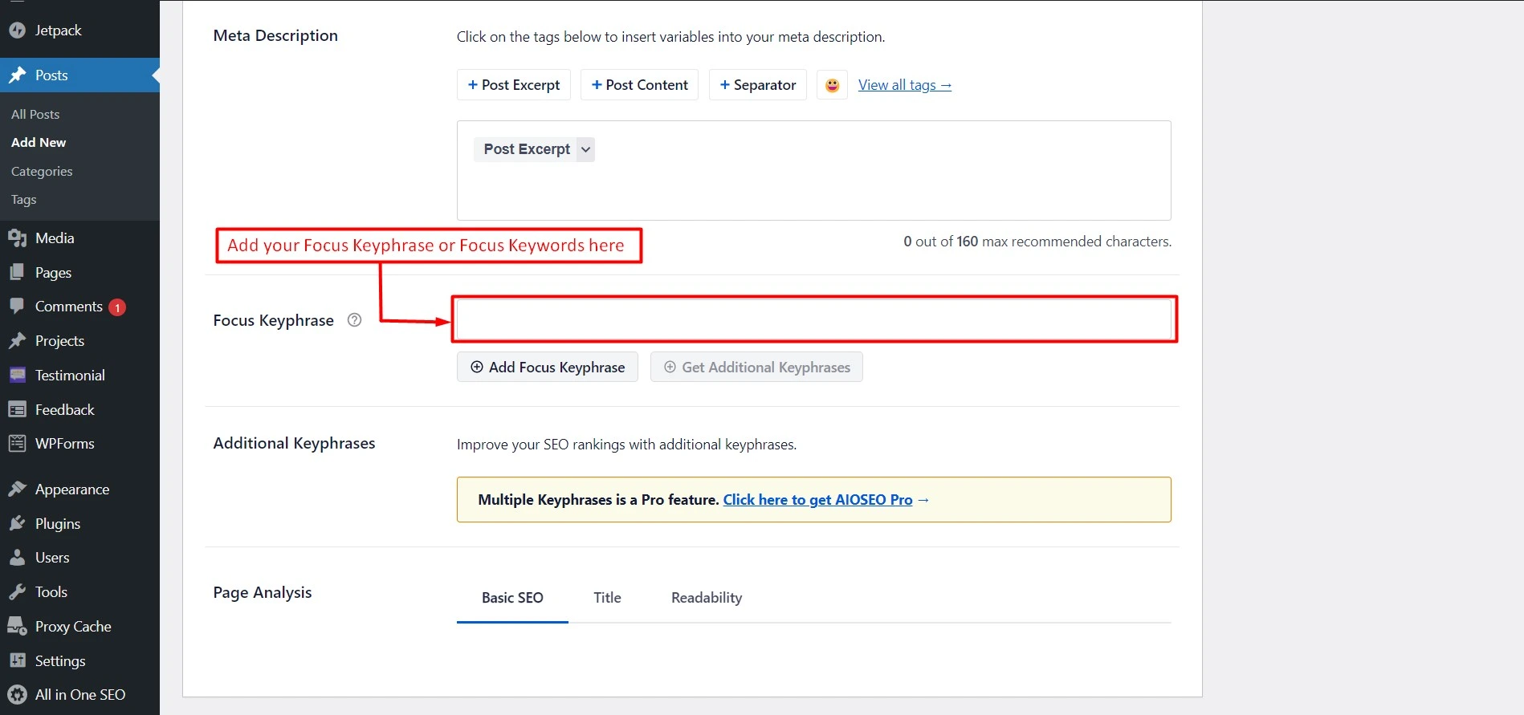
Task: Click the Add Focus Keyphrase button
Action: click(x=547, y=368)
